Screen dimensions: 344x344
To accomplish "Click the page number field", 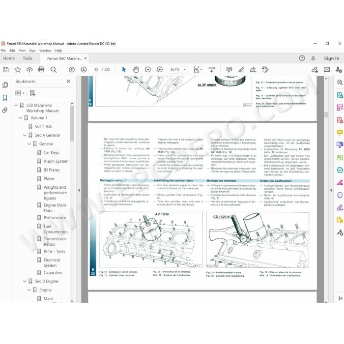I will coord(96,70).
